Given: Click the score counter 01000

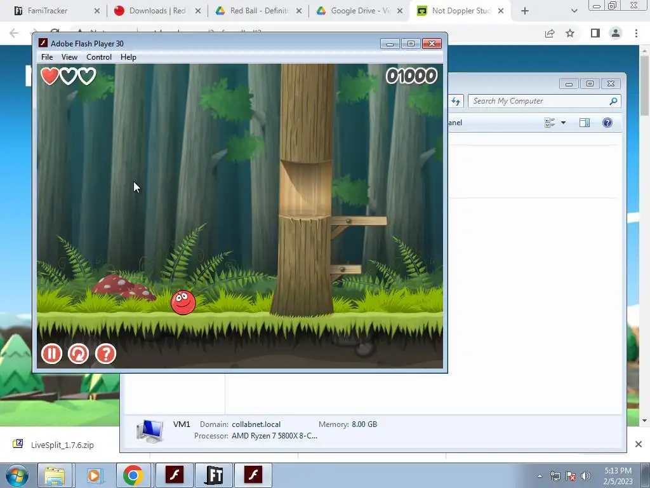Looking at the screenshot, I should point(411,76).
